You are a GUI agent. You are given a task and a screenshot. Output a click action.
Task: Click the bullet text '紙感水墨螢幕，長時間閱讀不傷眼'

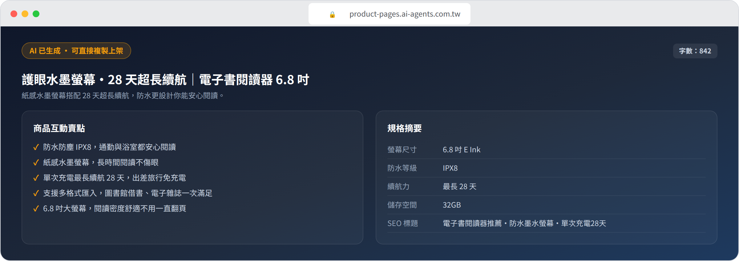[x=101, y=163]
